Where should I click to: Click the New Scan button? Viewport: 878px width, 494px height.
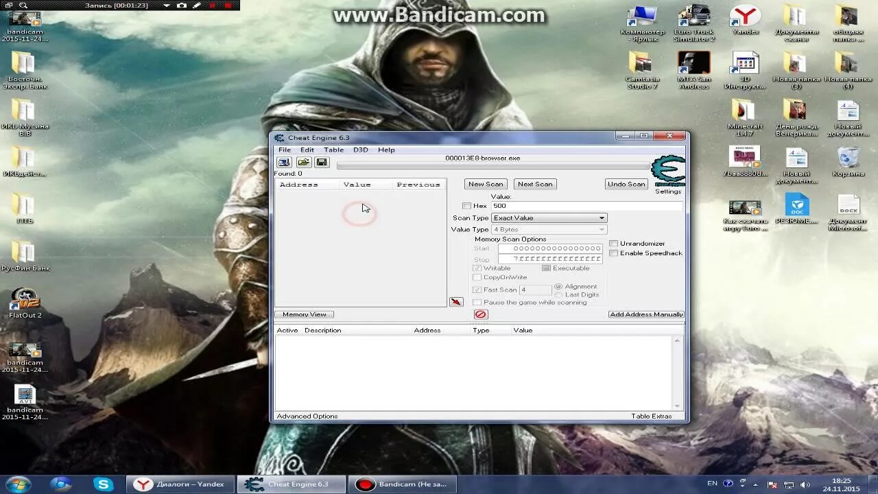pyautogui.click(x=486, y=184)
